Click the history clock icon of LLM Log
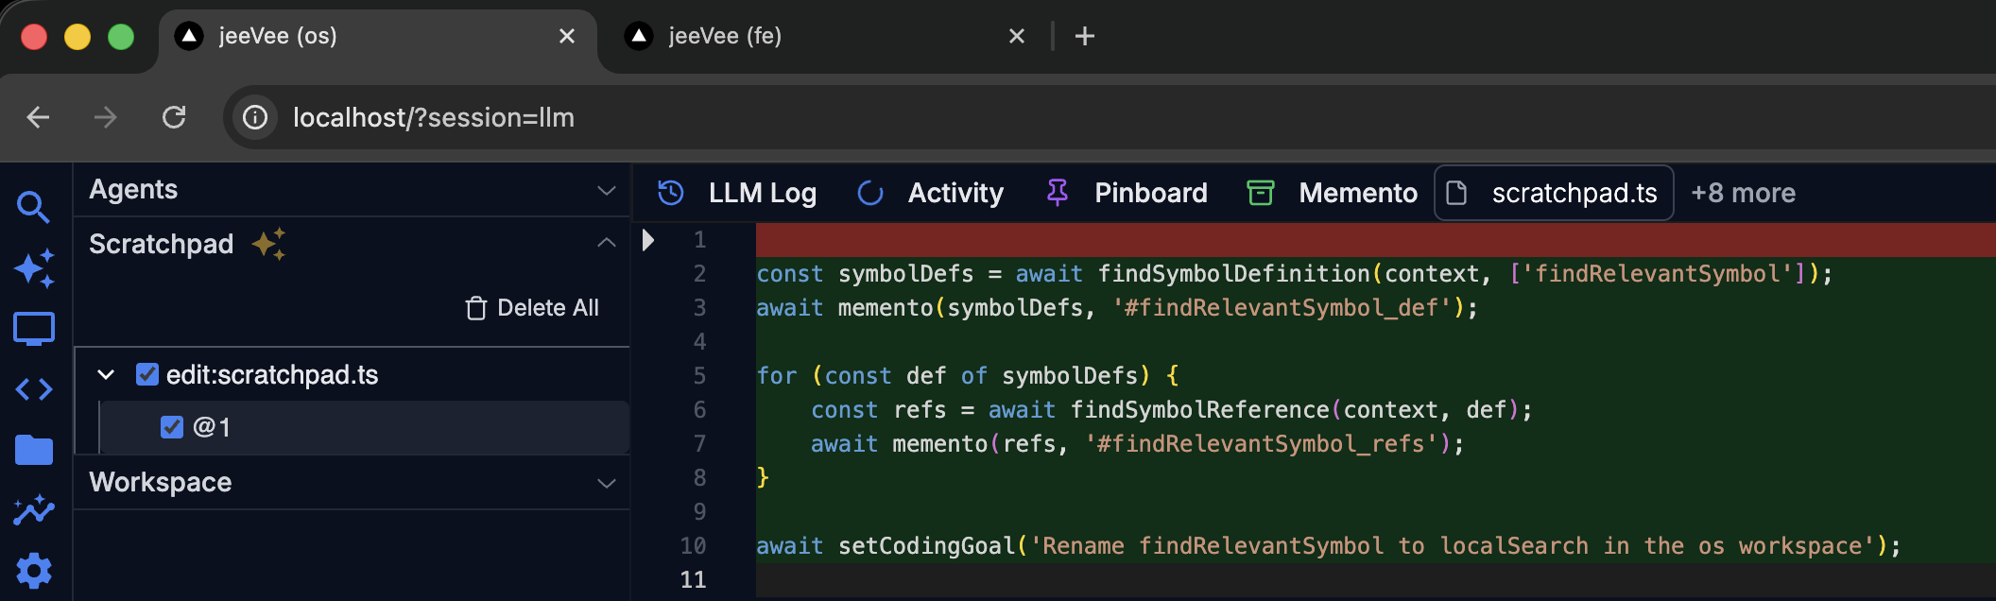Image resolution: width=1996 pixels, height=601 pixels. 671,193
